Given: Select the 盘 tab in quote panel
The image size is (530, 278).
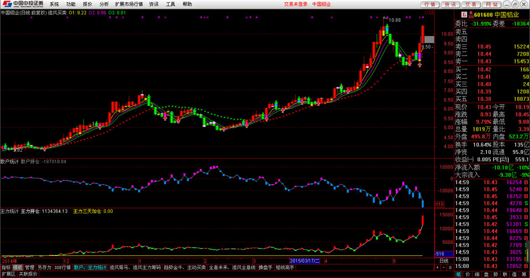Looking at the screenshot, I should click(486, 275).
